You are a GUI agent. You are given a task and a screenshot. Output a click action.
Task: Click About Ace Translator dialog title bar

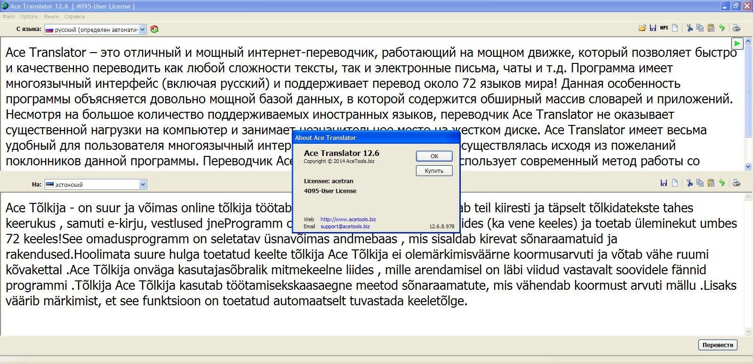[376, 138]
